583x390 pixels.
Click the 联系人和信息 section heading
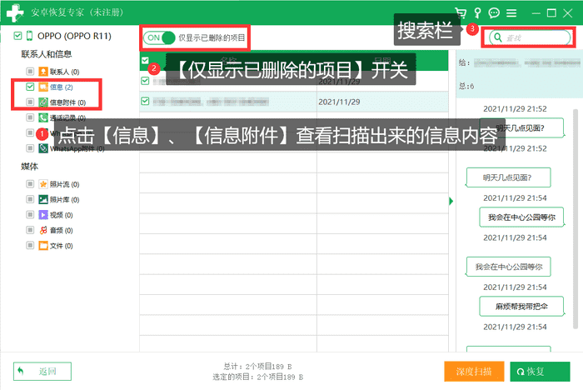(x=46, y=54)
